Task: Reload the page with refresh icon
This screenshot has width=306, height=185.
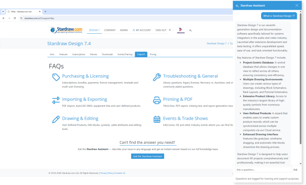Action: coord(15,18)
